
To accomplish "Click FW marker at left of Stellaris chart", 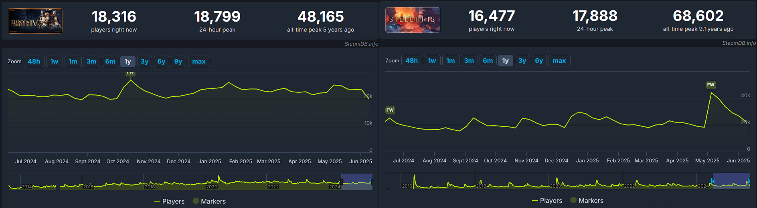I will (x=390, y=110).
